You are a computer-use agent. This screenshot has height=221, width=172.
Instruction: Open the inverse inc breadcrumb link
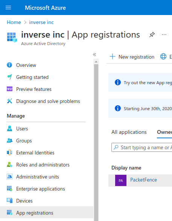click(41, 22)
